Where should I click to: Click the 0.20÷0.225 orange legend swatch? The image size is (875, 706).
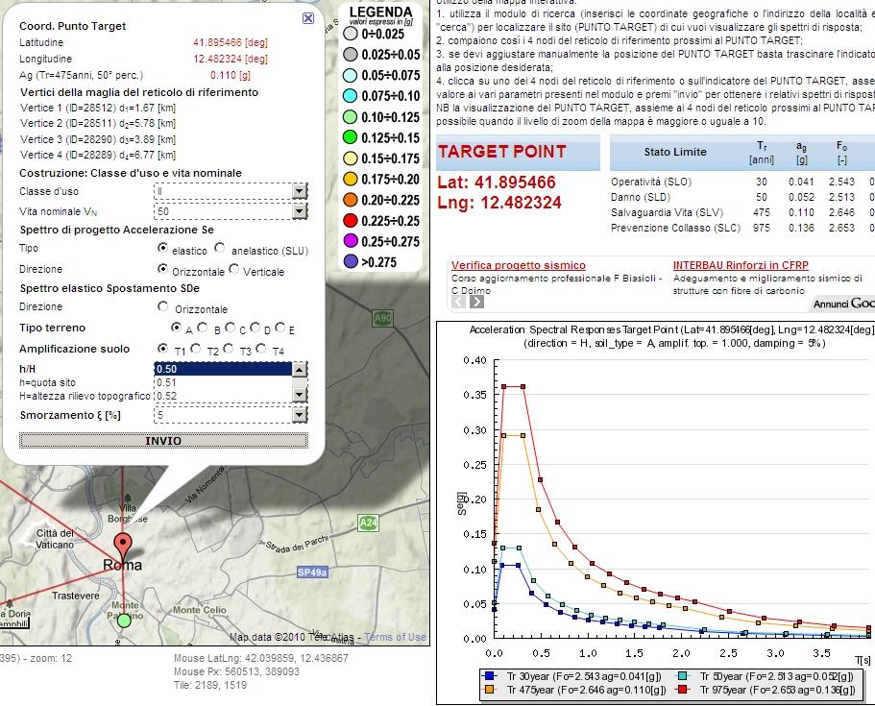[x=351, y=200]
